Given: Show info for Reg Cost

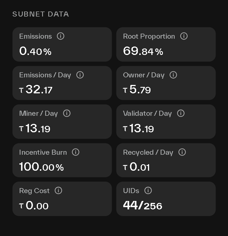Looking at the screenshot, I should point(58,191).
